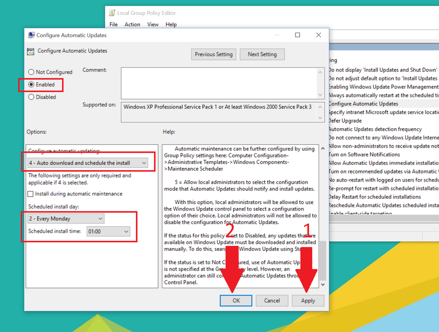Click the Cancel button
This screenshot has width=439, height=332.
[x=272, y=301]
